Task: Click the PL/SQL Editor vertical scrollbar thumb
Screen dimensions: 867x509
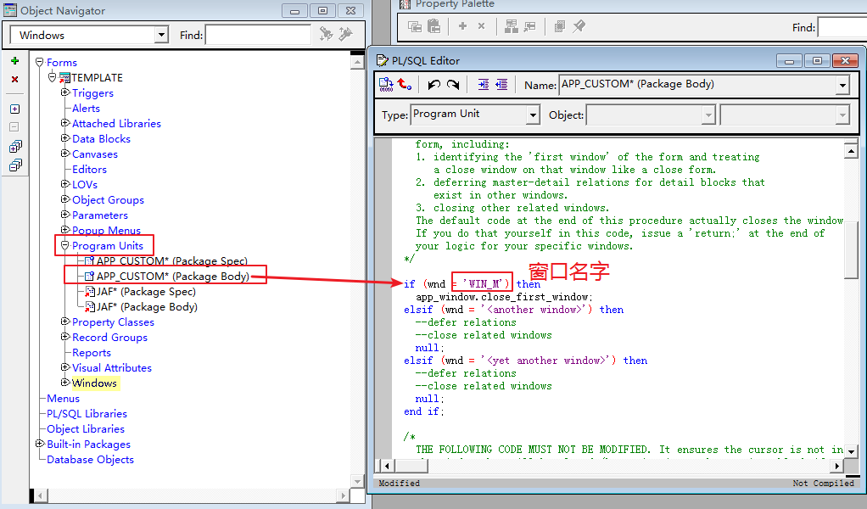Action: coord(851,249)
